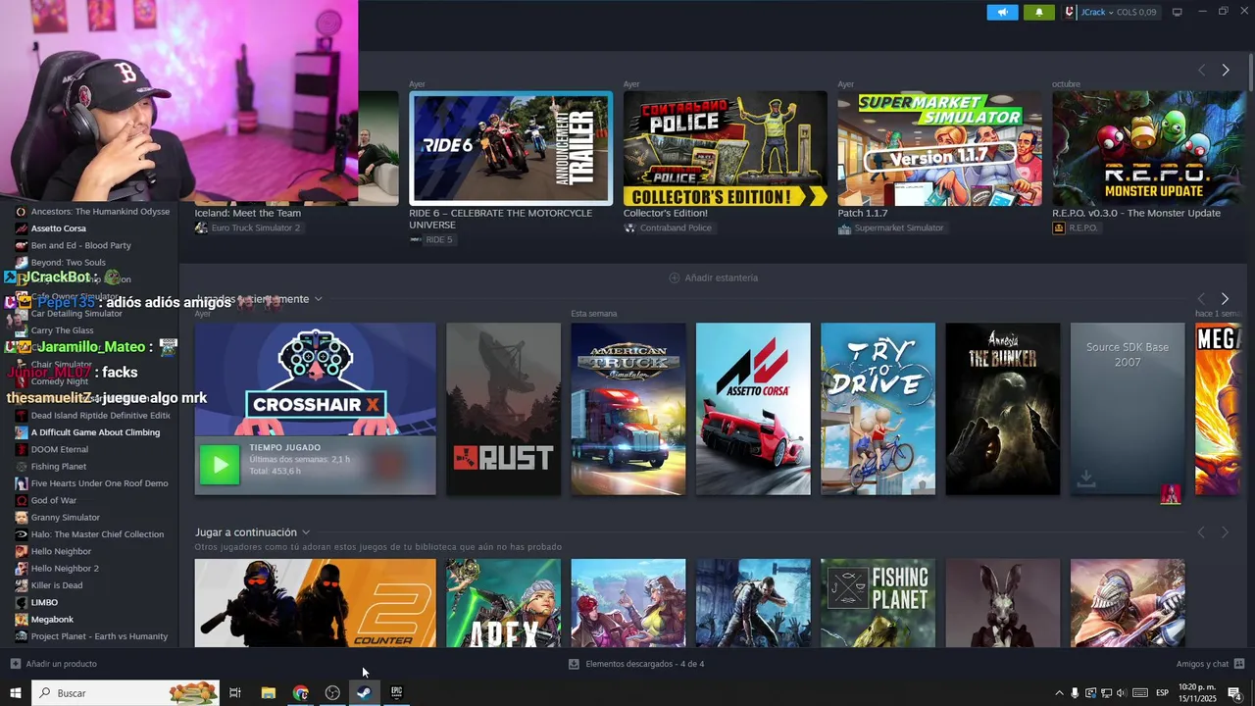This screenshot has height=706, width=1255.
Task: Select the Crosshair X game cover
Action: point(315,379)
